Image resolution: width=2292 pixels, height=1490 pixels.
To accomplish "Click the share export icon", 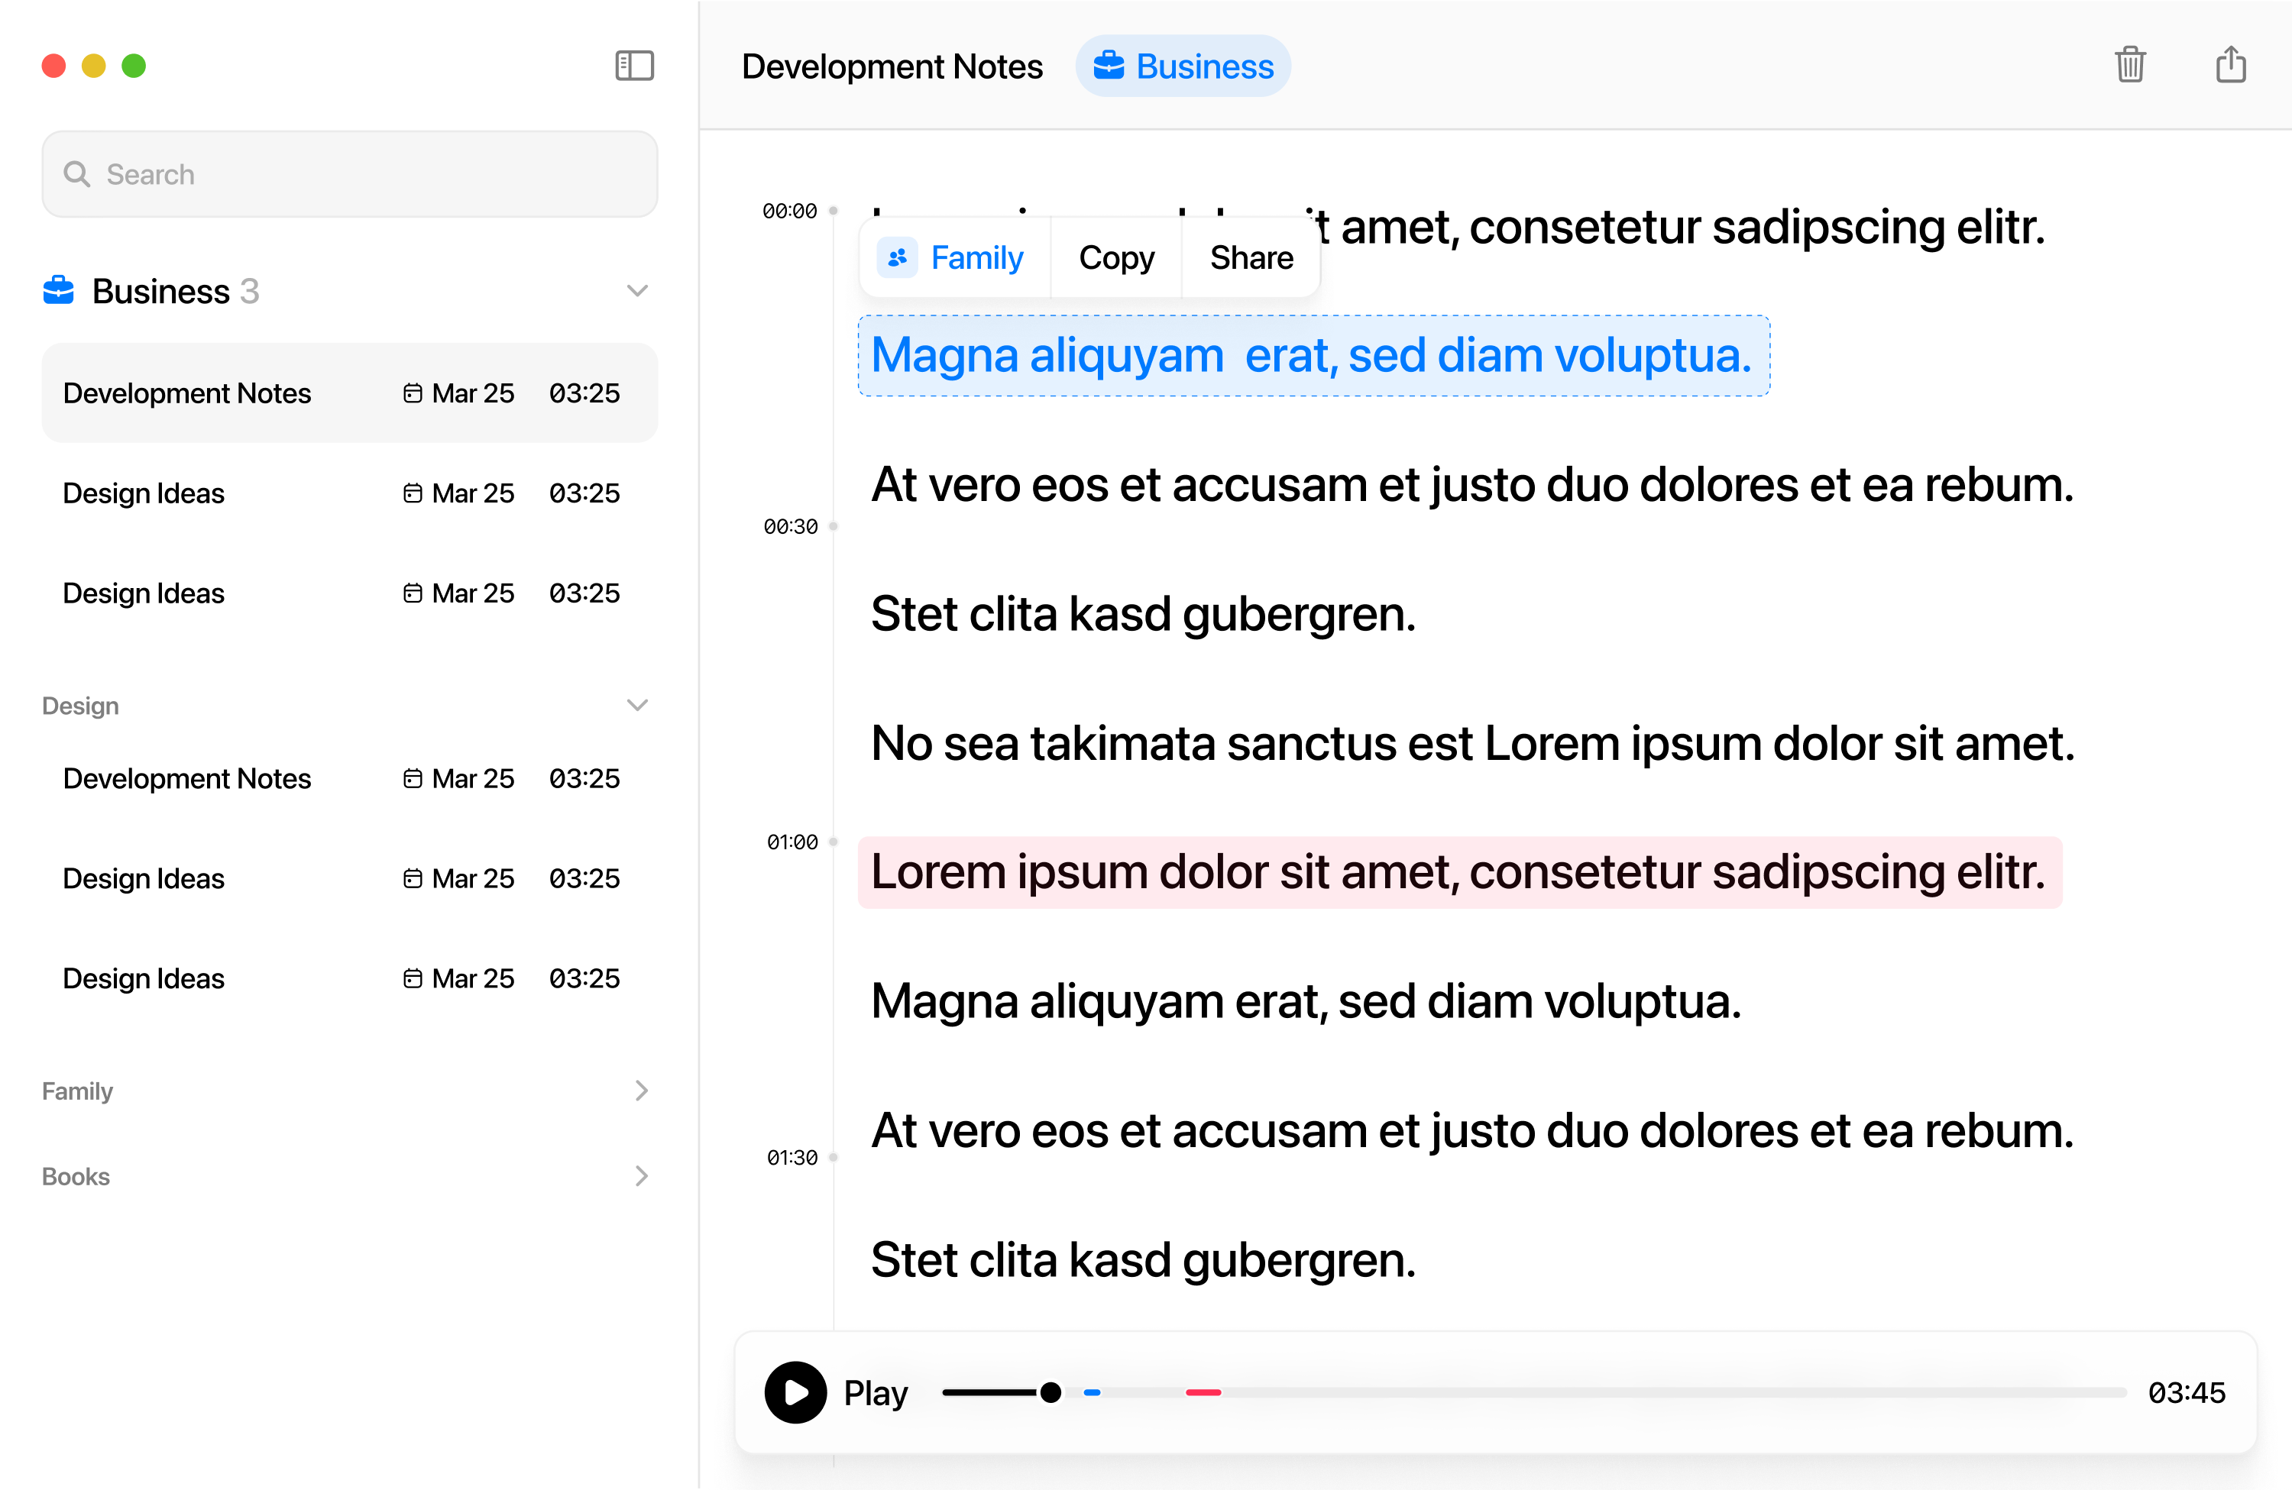I will [2230, 66].
